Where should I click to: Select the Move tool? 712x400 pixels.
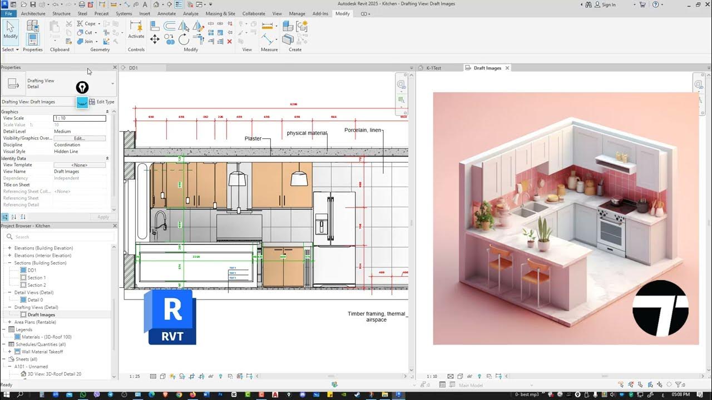pyautogui.click(x=155, y=39)
